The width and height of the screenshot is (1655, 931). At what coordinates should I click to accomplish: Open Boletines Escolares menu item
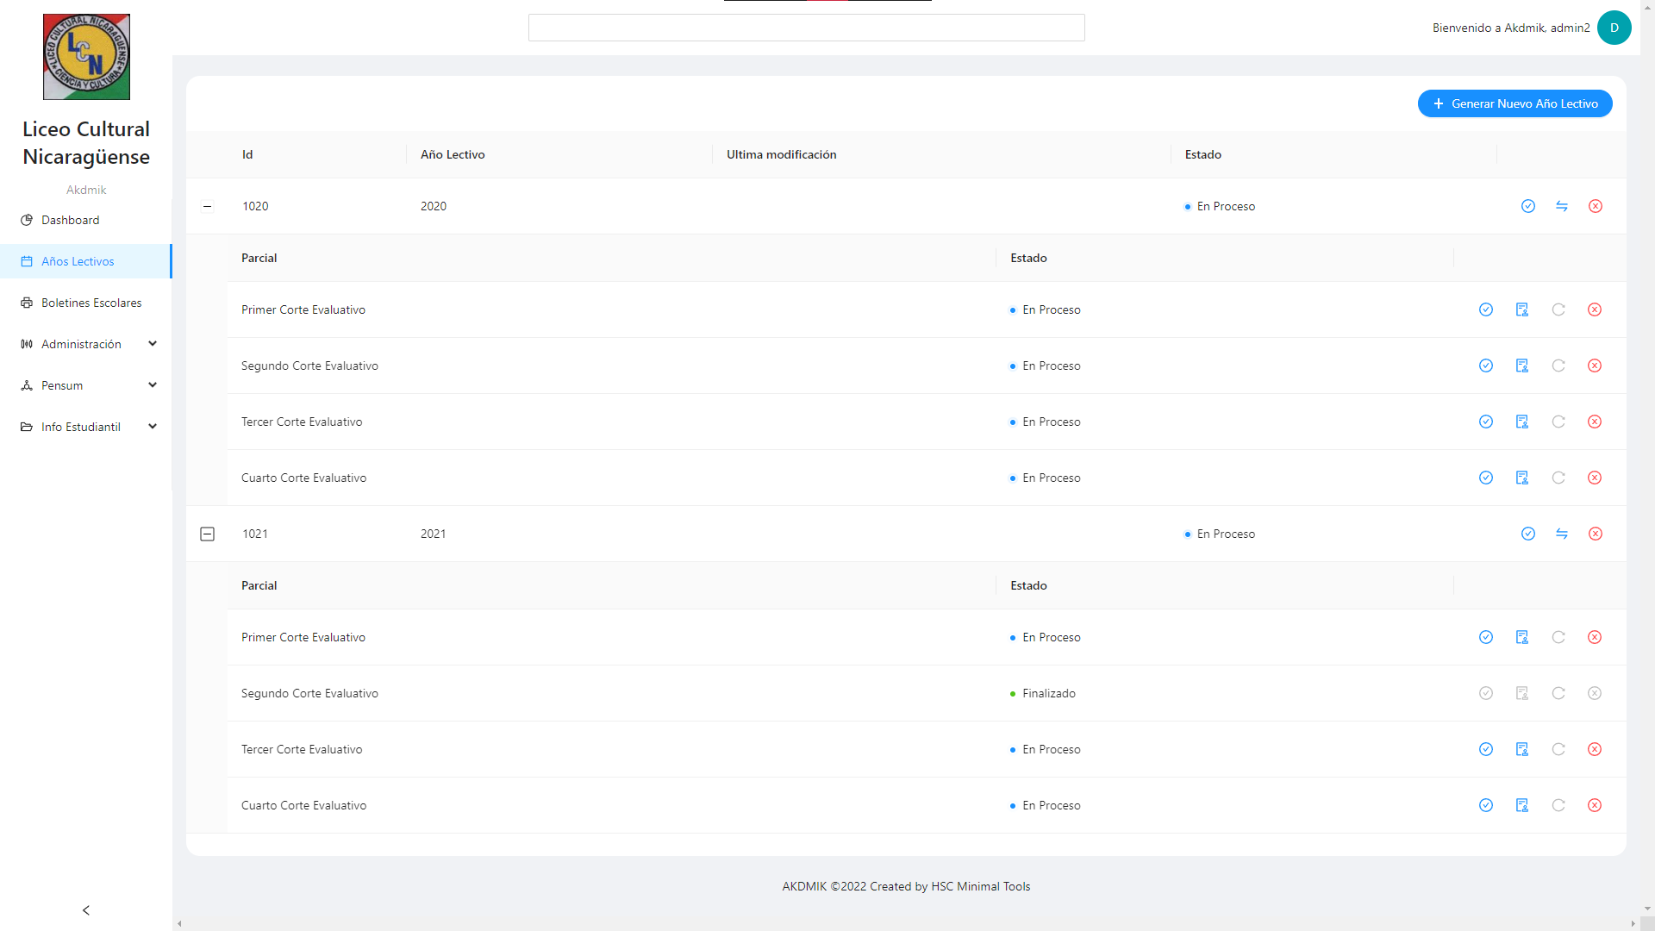91,303
